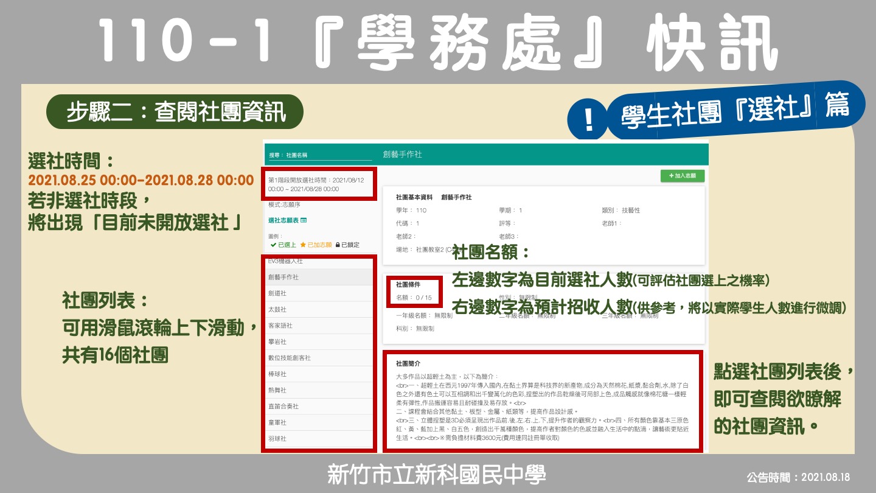
Task: Click the 第1階段開放選社時間 date text
Action: click(x=316, y=184)
